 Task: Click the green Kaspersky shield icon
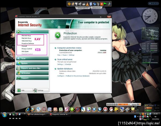pyautogui.click(x=58, y=35)
